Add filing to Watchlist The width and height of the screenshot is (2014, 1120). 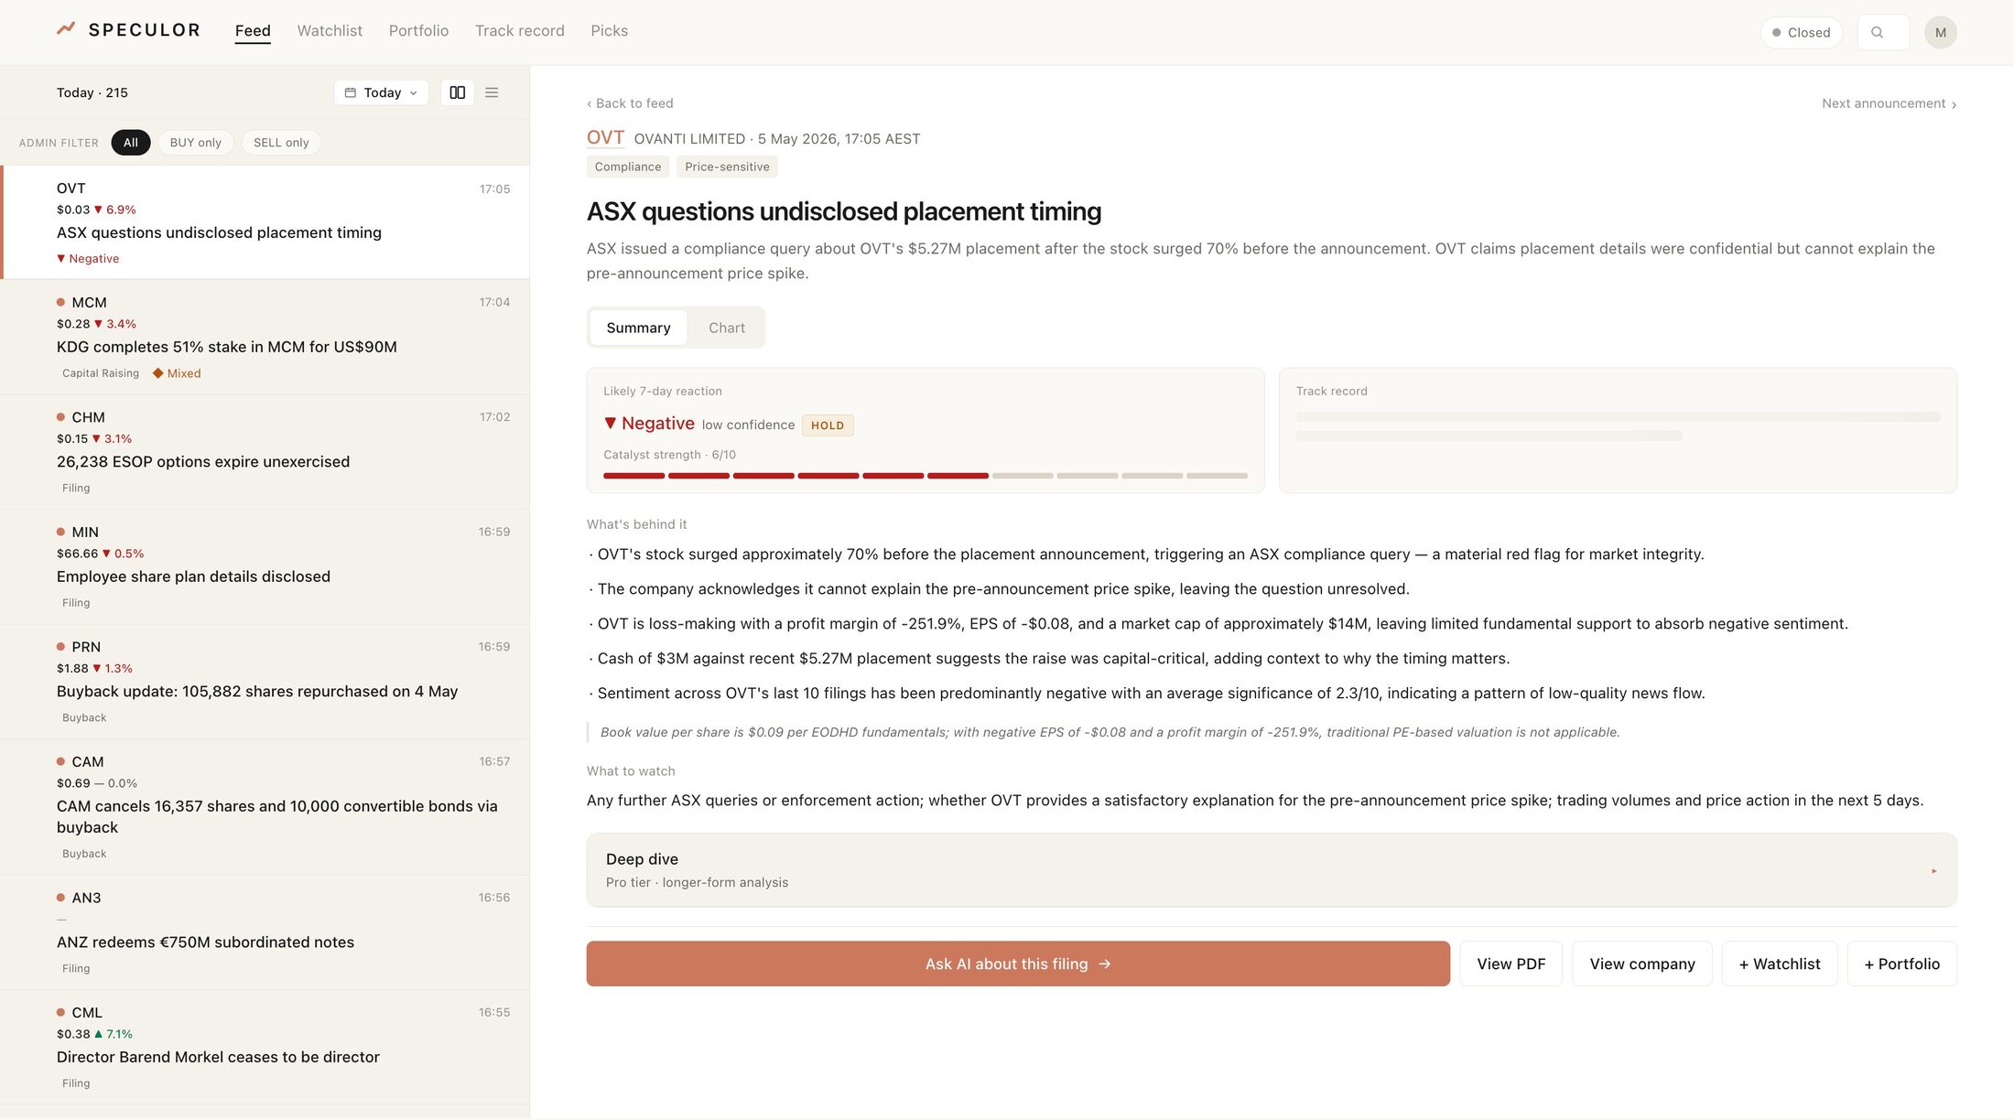[1779, 964]
